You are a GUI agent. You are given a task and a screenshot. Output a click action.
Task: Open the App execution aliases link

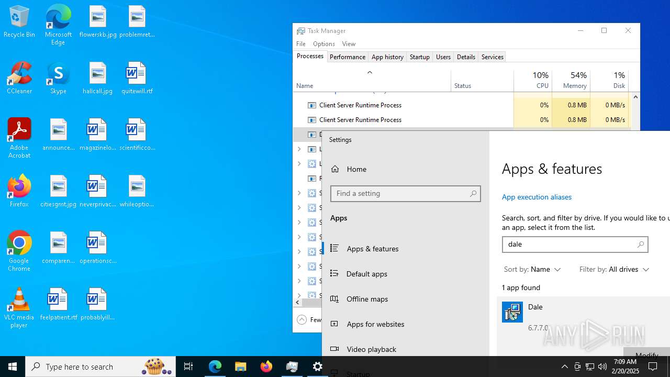coord(537,197)
